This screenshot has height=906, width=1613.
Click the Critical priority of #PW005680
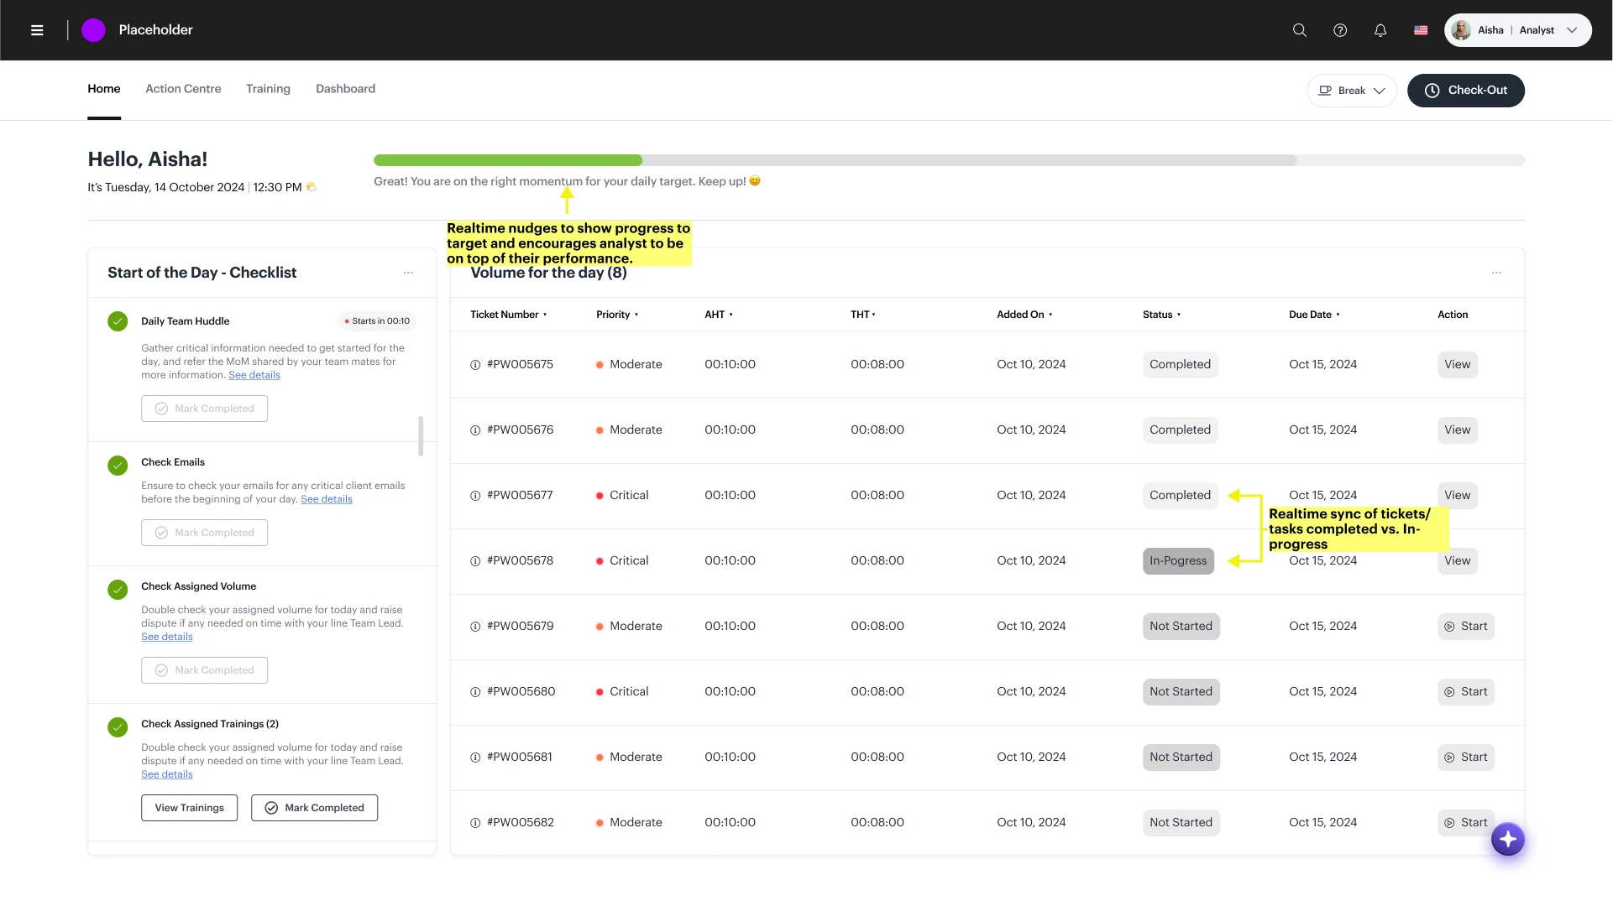[622, 692]
